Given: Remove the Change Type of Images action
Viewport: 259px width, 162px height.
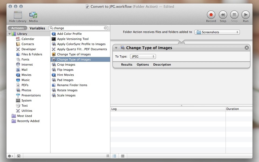Looking at the screenshot, I should coord(247,48).
